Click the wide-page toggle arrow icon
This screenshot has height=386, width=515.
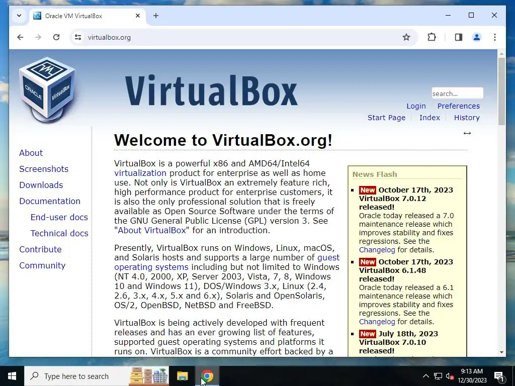click(x=467, y=133)
